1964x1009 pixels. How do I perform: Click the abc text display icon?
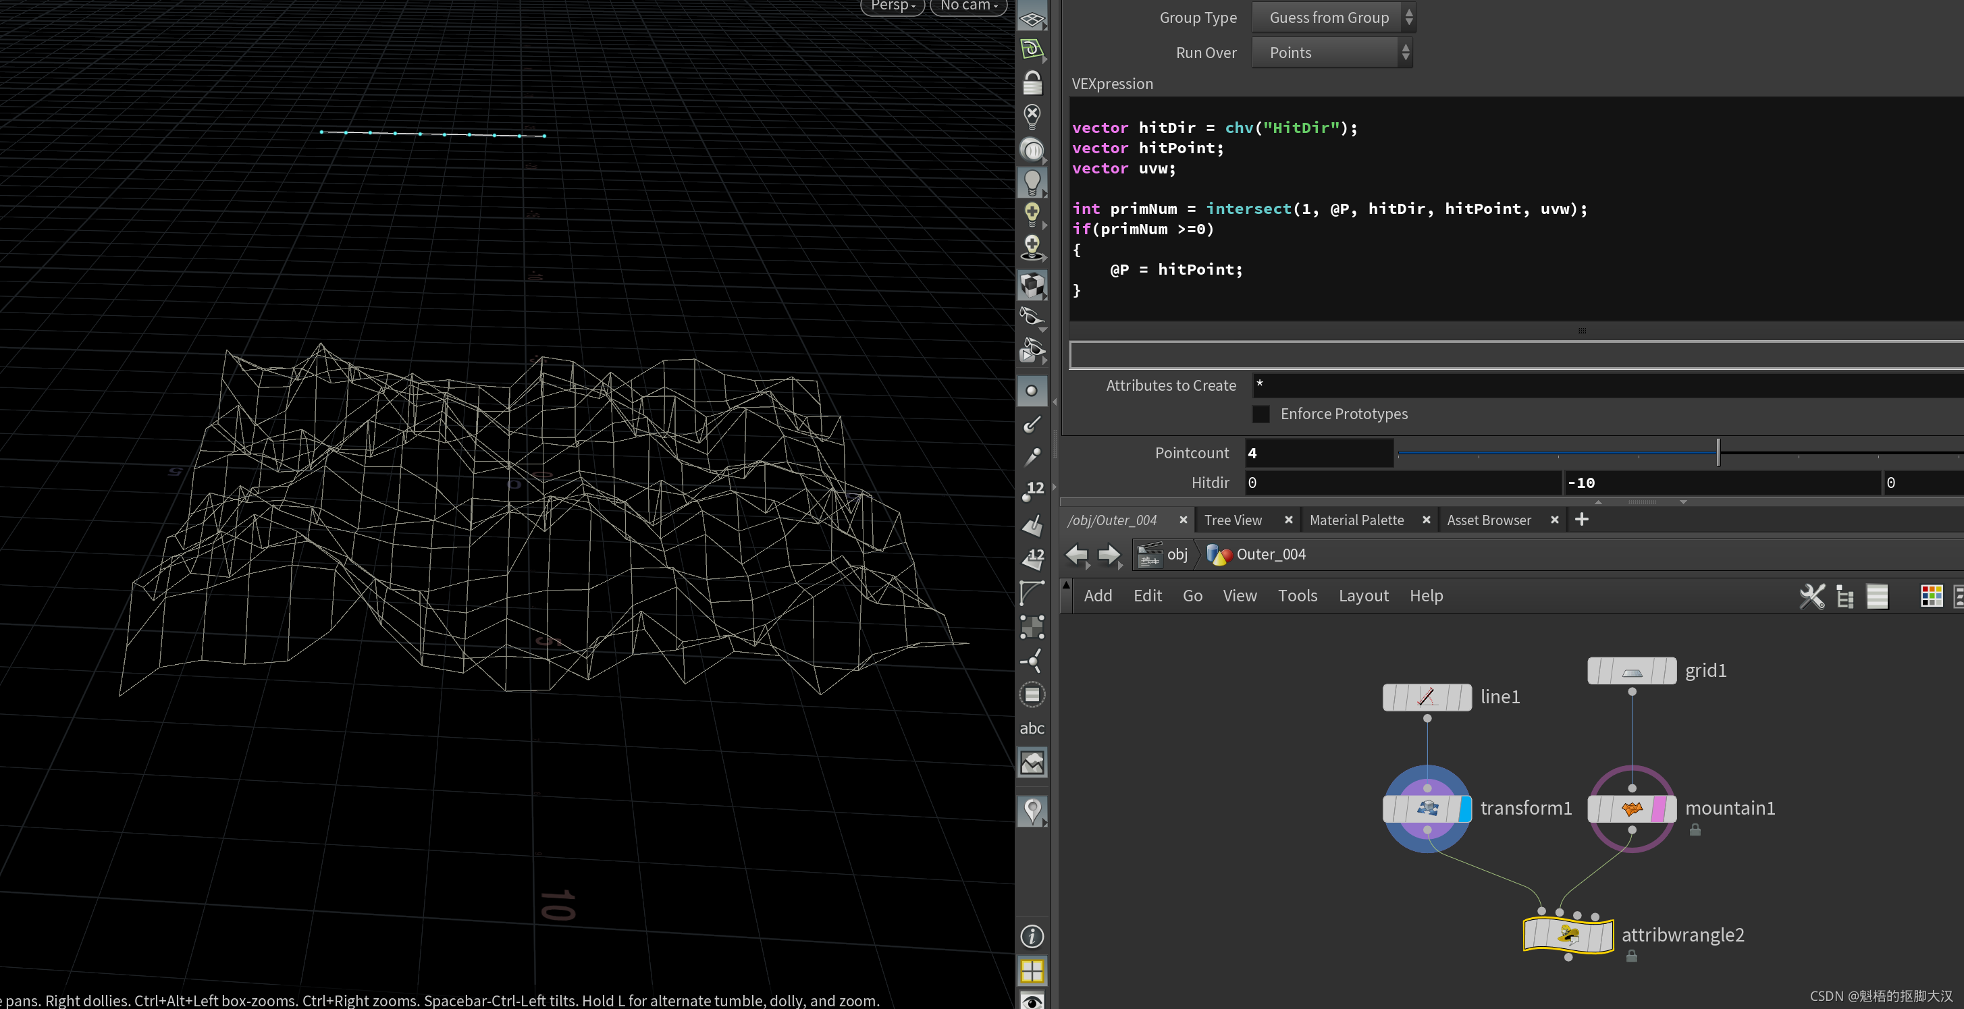pyautogui.click(x=1032, y=728)
